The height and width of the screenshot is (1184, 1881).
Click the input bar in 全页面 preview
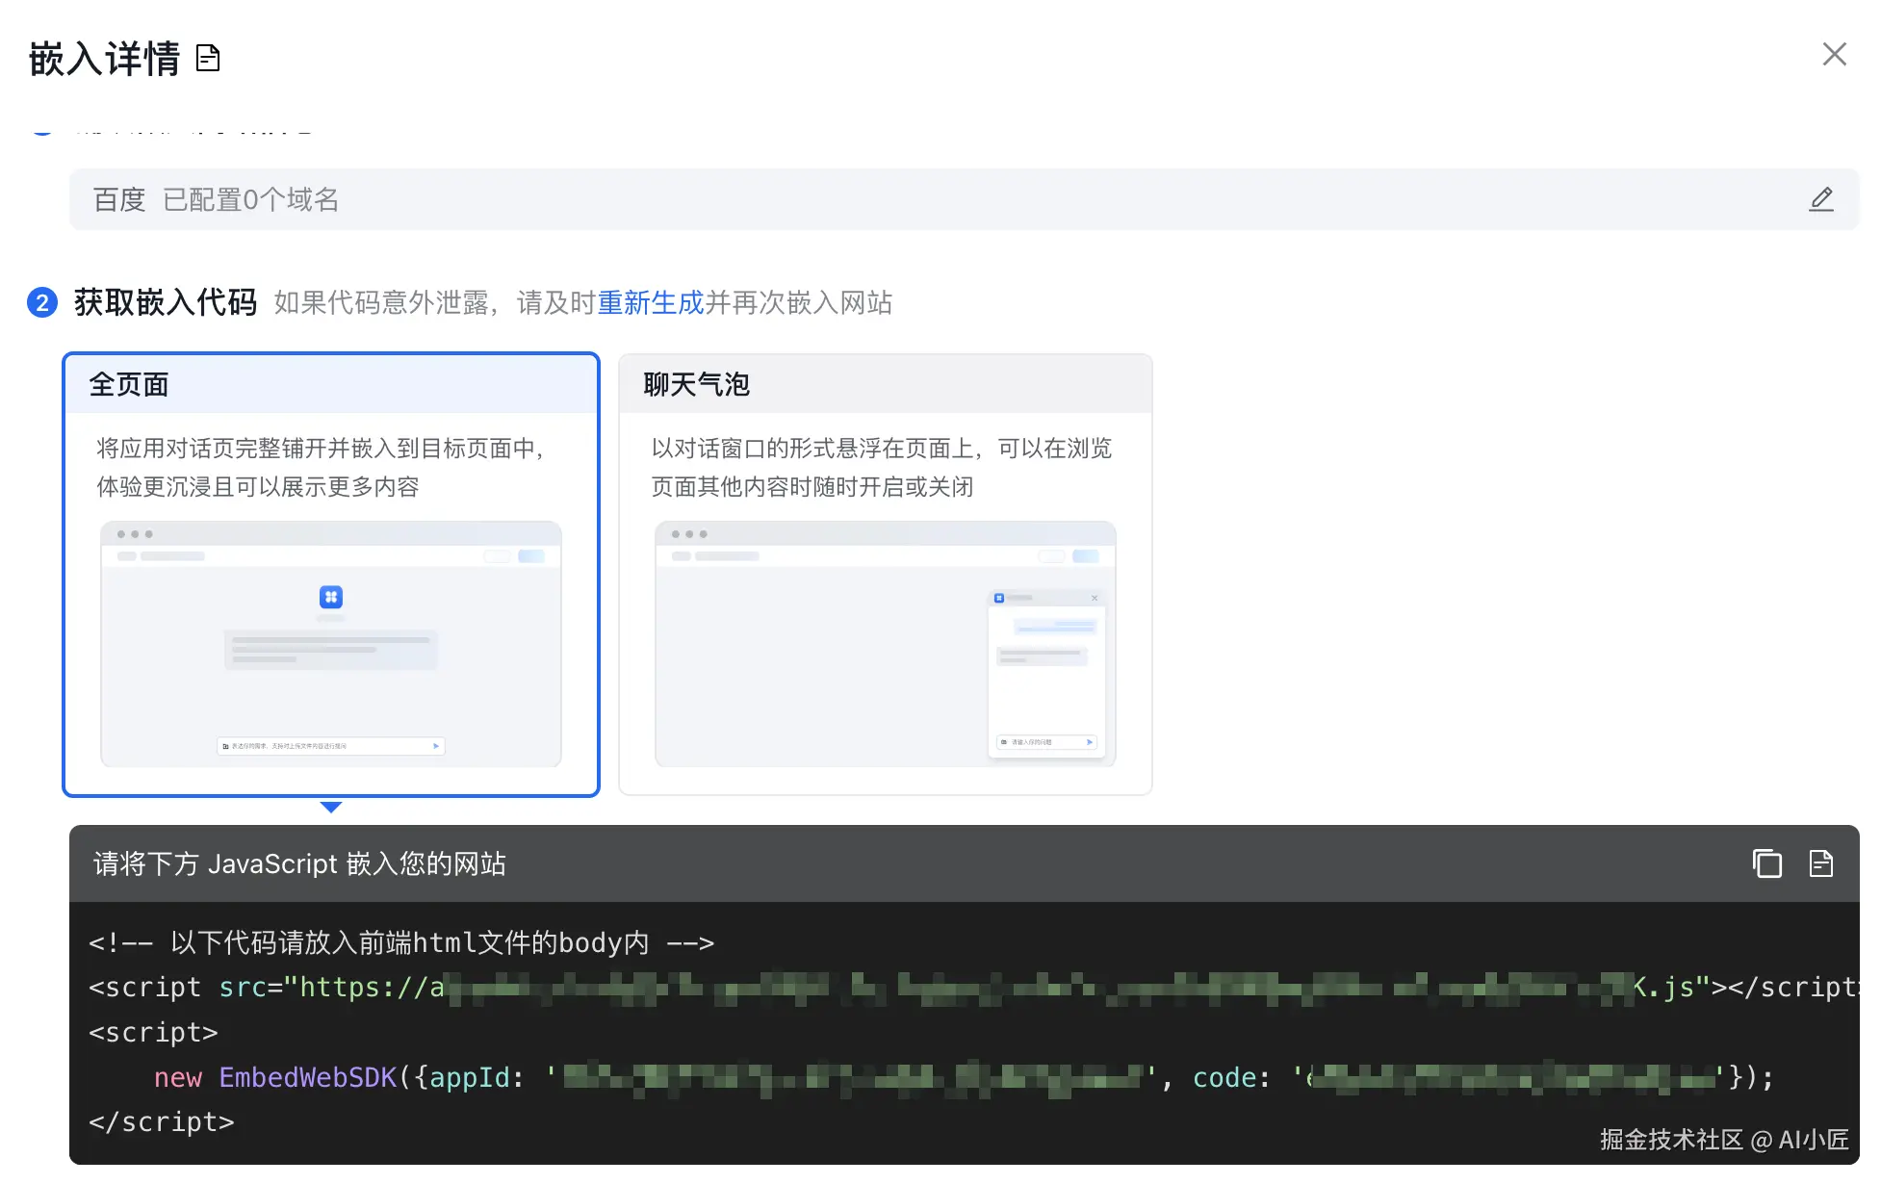[x=330, y=746]
